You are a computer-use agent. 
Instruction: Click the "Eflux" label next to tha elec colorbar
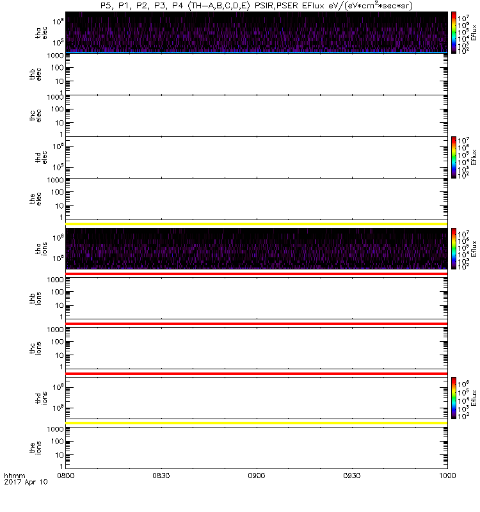click(474, 33)
